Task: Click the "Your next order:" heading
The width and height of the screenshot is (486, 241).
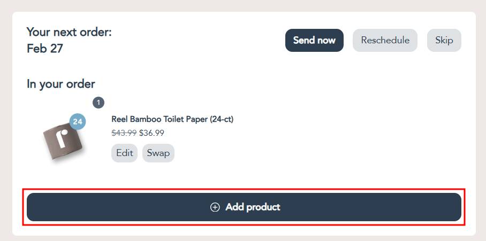Action: pos(69,32)
